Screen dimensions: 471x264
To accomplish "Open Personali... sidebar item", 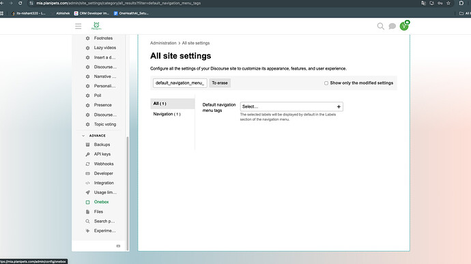I will coord(104,86).
